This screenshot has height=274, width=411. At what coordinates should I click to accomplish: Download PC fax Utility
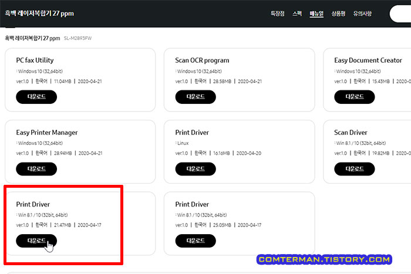(x=36, y=97)
